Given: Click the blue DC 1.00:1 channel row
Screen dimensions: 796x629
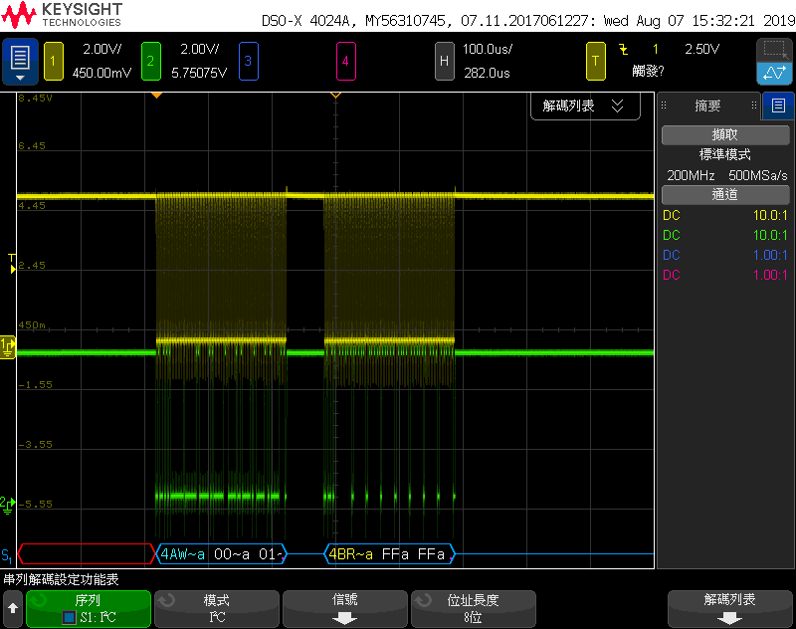Looking at the screenshot, I should click(725, 255).
